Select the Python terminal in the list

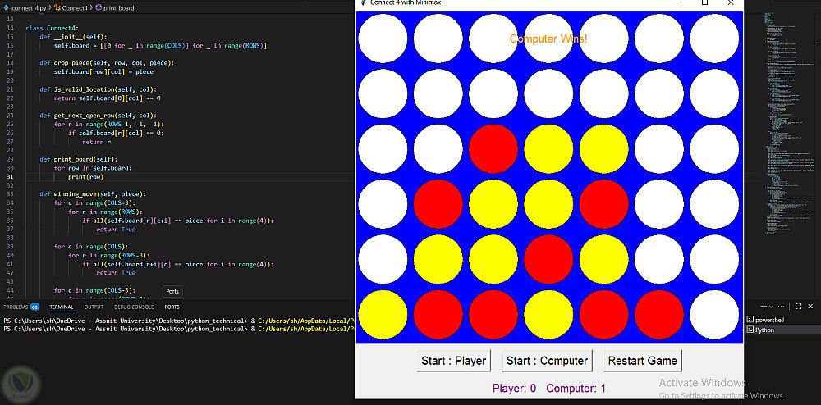point(782,330)
